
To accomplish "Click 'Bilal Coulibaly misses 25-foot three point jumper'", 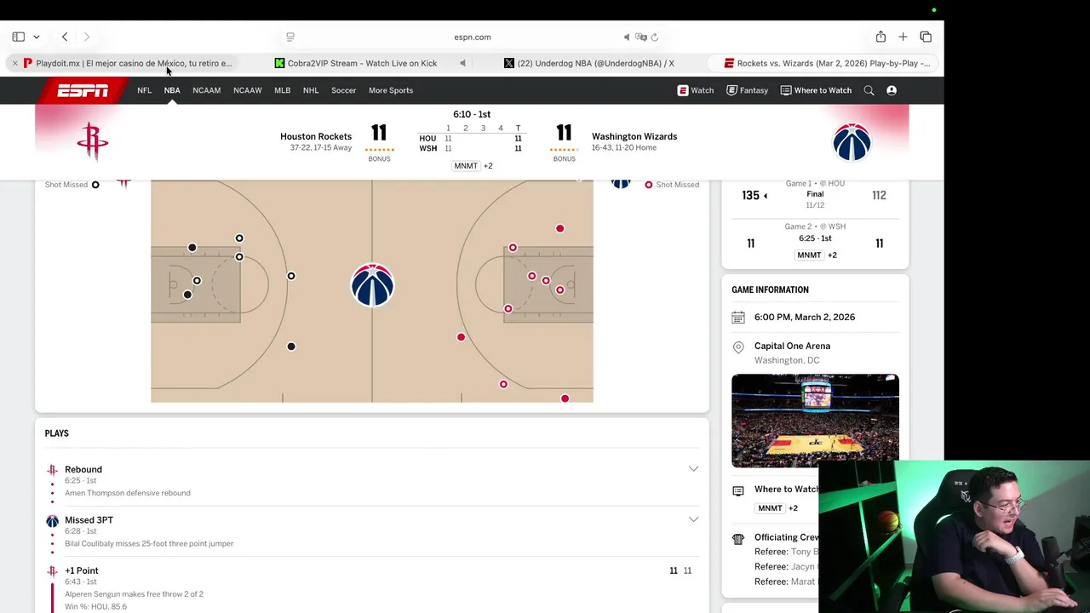I will click(149, 543).
